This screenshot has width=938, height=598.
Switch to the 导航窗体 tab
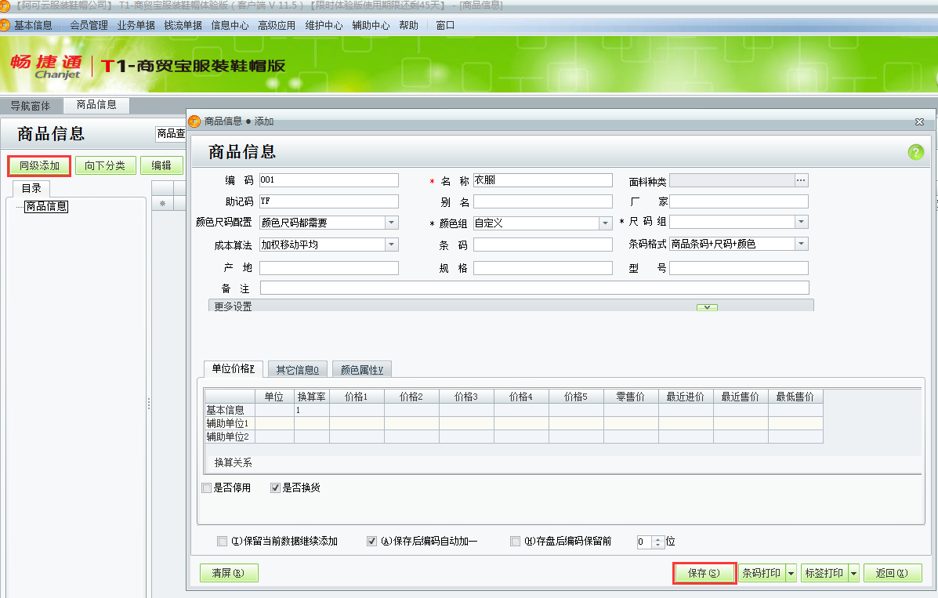click(31, 106)
